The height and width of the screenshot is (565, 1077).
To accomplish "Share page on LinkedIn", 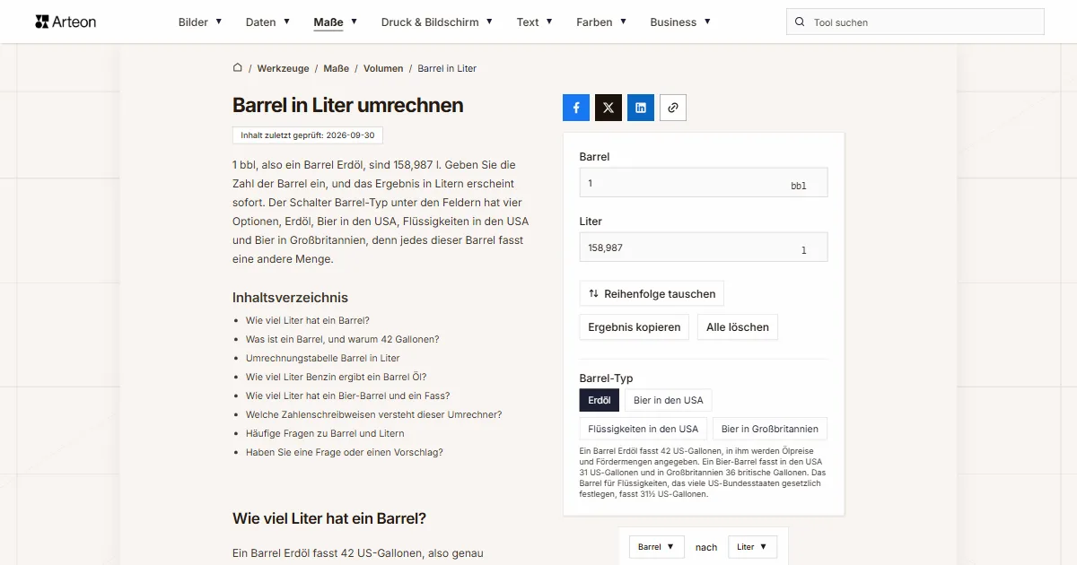I will pos(641,108).
